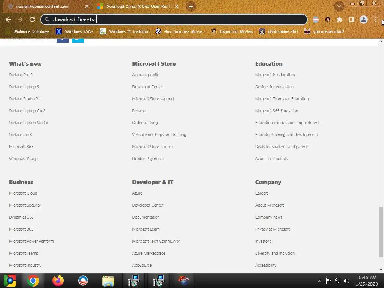Open Azure for students link
The height and width of the screenshot is (288, 384).
pos(271,159)
